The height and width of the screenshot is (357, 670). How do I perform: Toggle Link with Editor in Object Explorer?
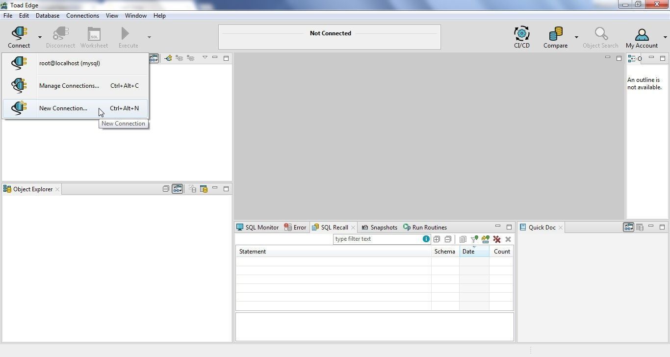coord(177,189)
